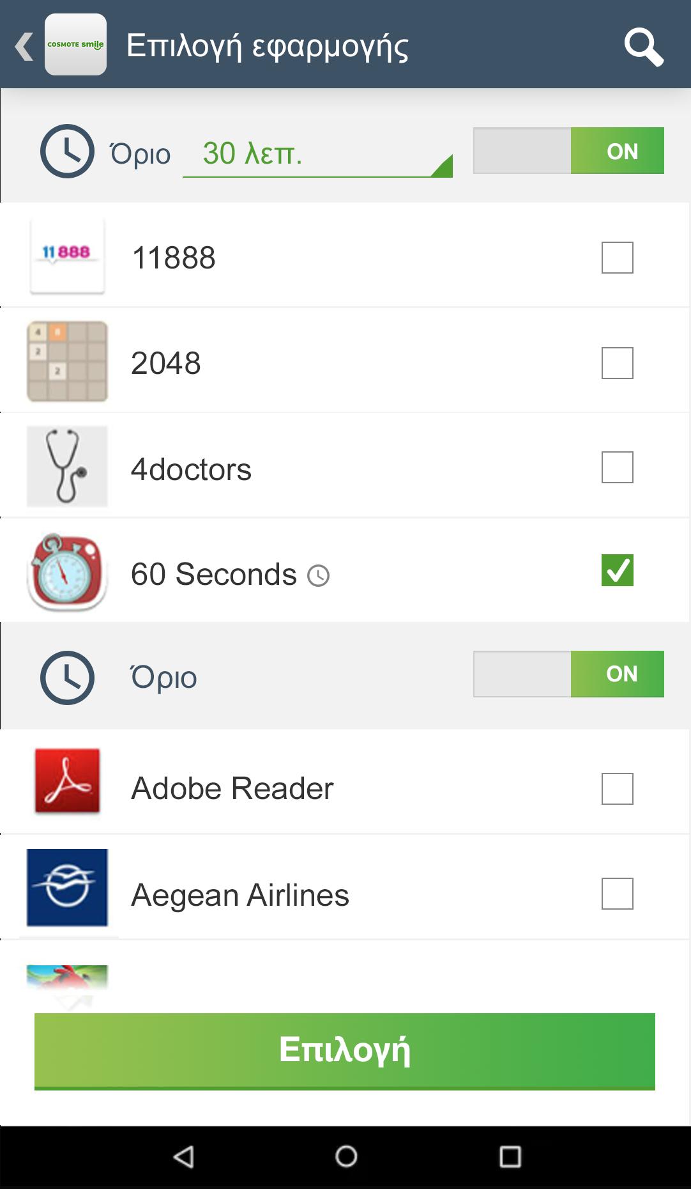691x1189 pixels.
Task: Turn off the top Όριο switch
Action: pos(568,151)
